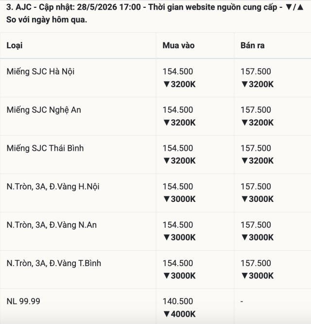Click down-arrow 3200K under Nghệ An buy price

(x=179, y=123)
